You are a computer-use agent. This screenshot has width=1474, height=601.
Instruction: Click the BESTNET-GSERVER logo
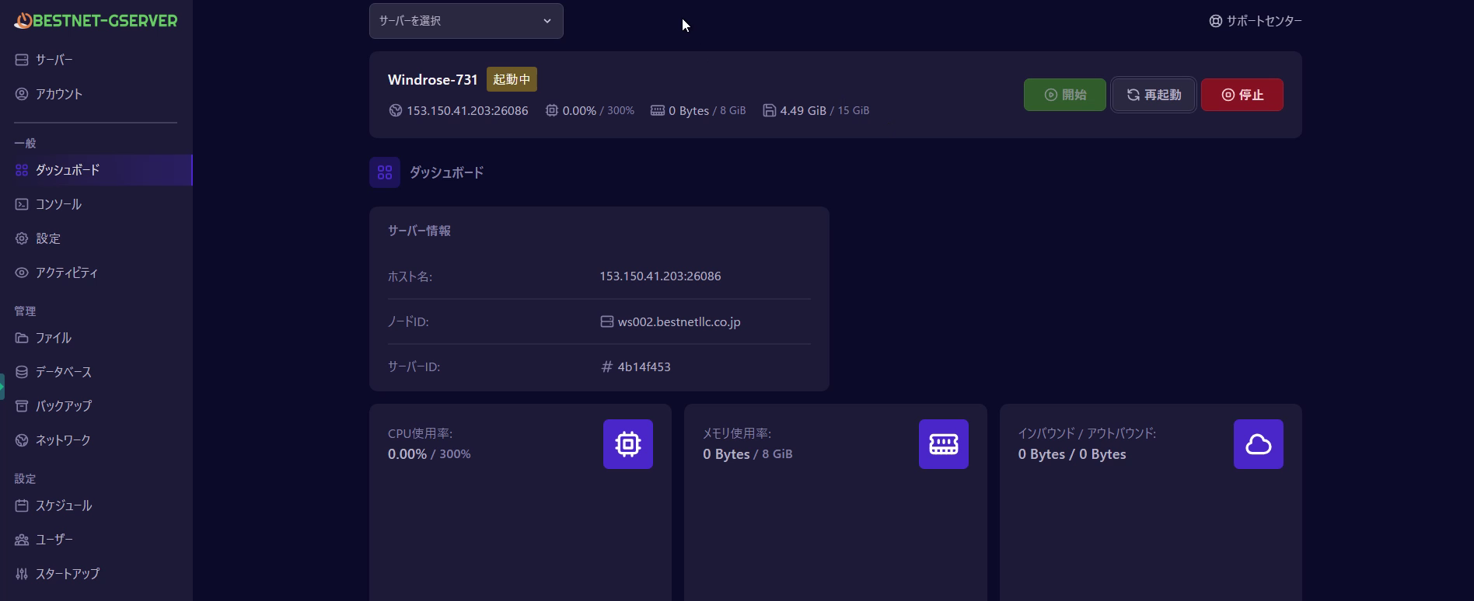coord(96,21)
